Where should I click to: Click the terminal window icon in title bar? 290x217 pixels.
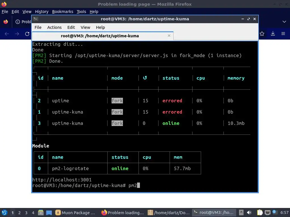[x=36, y=19]
